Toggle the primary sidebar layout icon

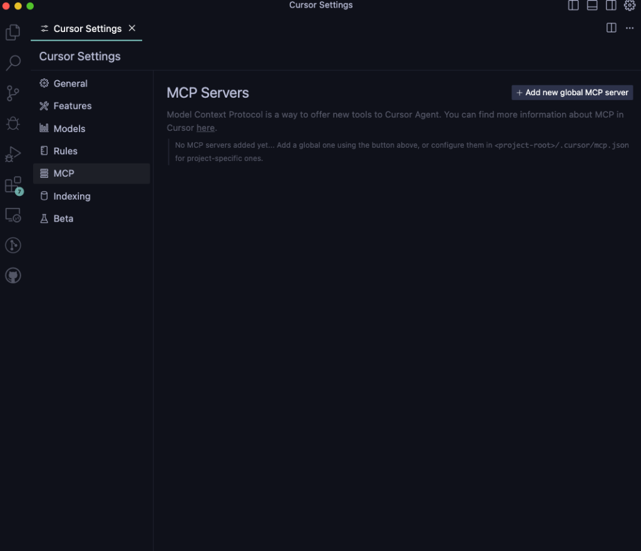pyautogui.click(x=573, y=5)
